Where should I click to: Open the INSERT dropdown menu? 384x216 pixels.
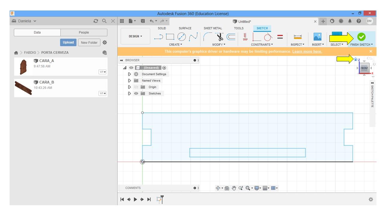tap(318, 45)
